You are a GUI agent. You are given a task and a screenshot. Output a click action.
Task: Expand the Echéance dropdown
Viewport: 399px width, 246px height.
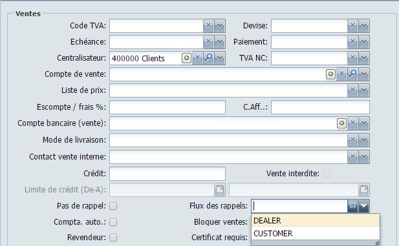pos(220,42)
